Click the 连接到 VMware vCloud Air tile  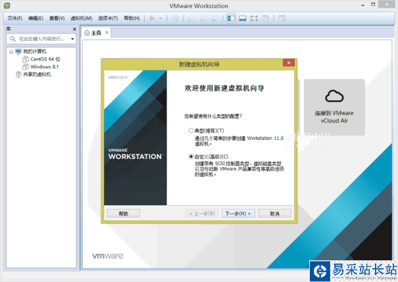click(x=334, y=107)
